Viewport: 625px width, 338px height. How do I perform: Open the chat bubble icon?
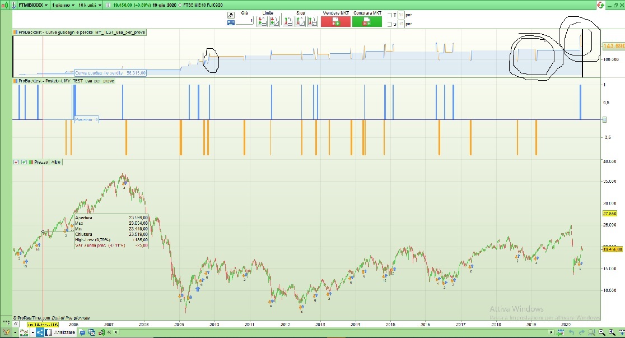point(82,333)
